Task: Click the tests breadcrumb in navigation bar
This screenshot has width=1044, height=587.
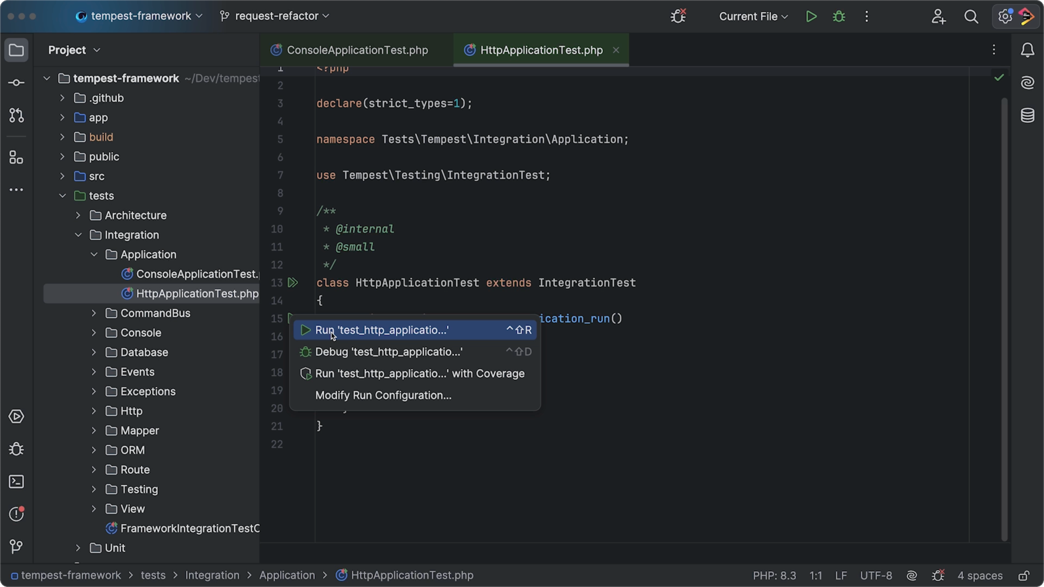Action: click(x=153, y=575)
